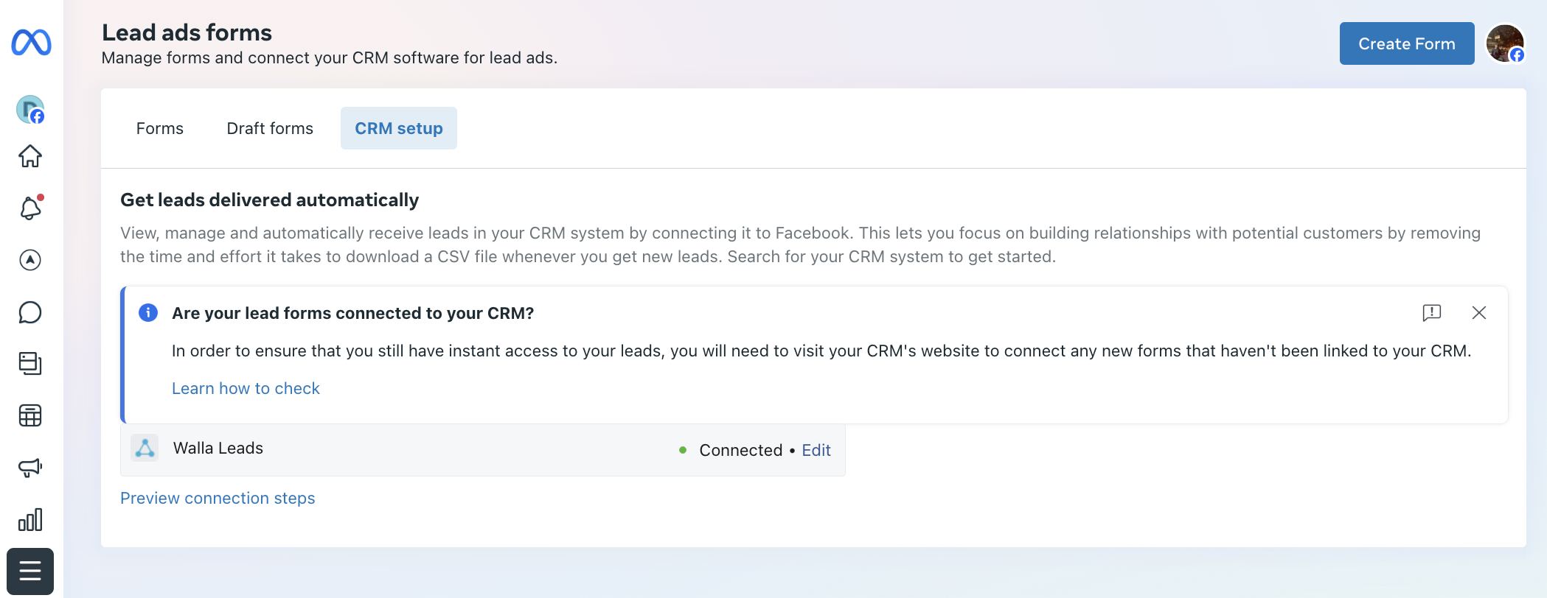Open notifications bell icon
The width and height of the screenshot is (1547, 598).
[x=30, y=208]
